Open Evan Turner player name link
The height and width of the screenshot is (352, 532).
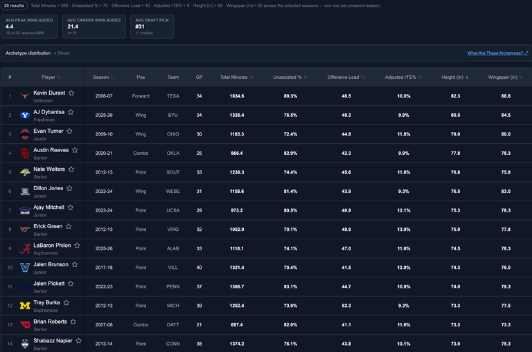pyautogui.click(x=48, y=131)
